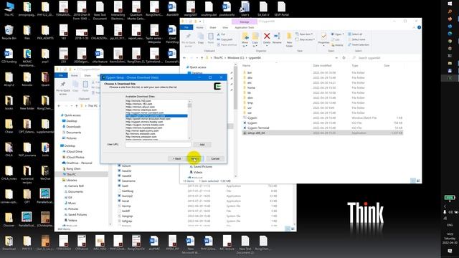Click the Explorer help icon
This screenshot has height=258, width=459.
tap(419, 27)
